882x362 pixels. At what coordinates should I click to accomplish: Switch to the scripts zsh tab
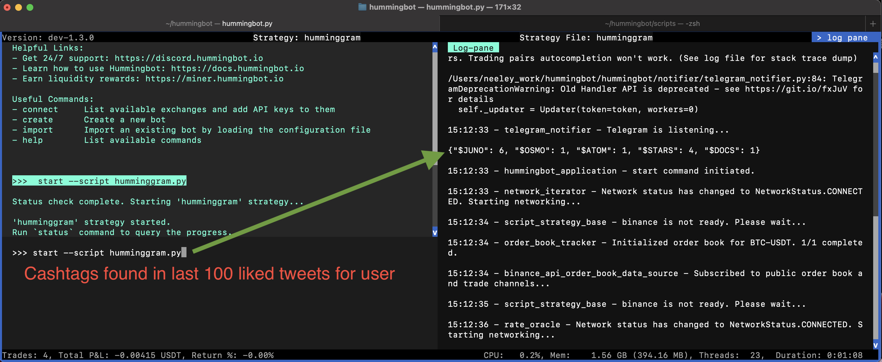[652, 24]
